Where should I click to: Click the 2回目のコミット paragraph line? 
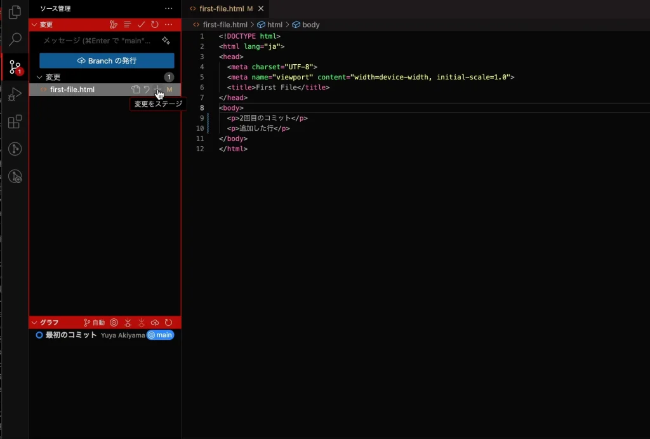pyautogui.click(x=267, y=118)
